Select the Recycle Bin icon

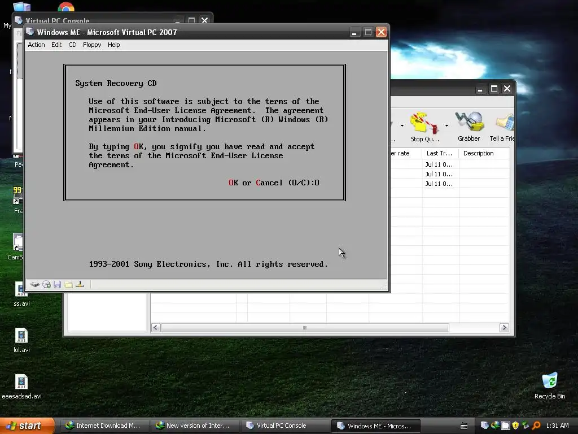coord(550,386)
